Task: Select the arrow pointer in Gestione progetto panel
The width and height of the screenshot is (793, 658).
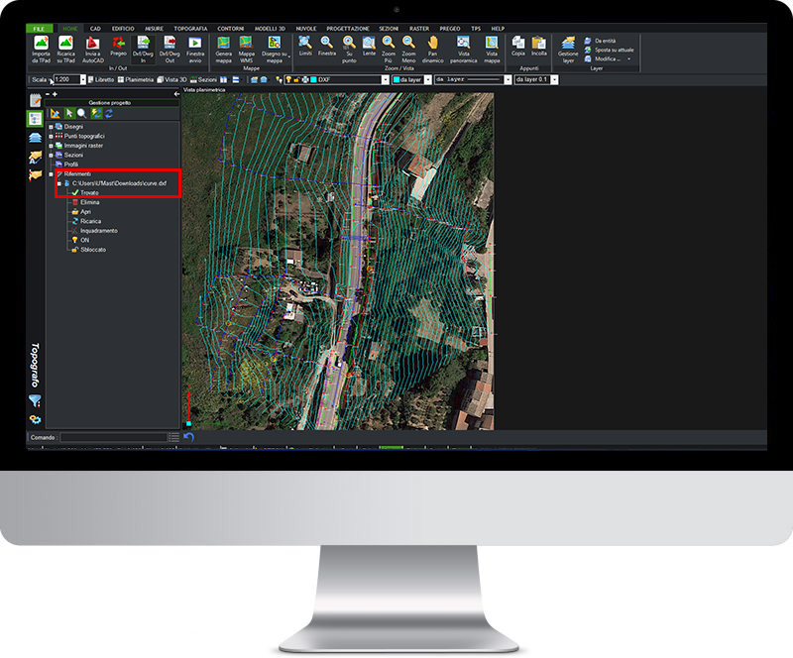Action: coord(68,112)
